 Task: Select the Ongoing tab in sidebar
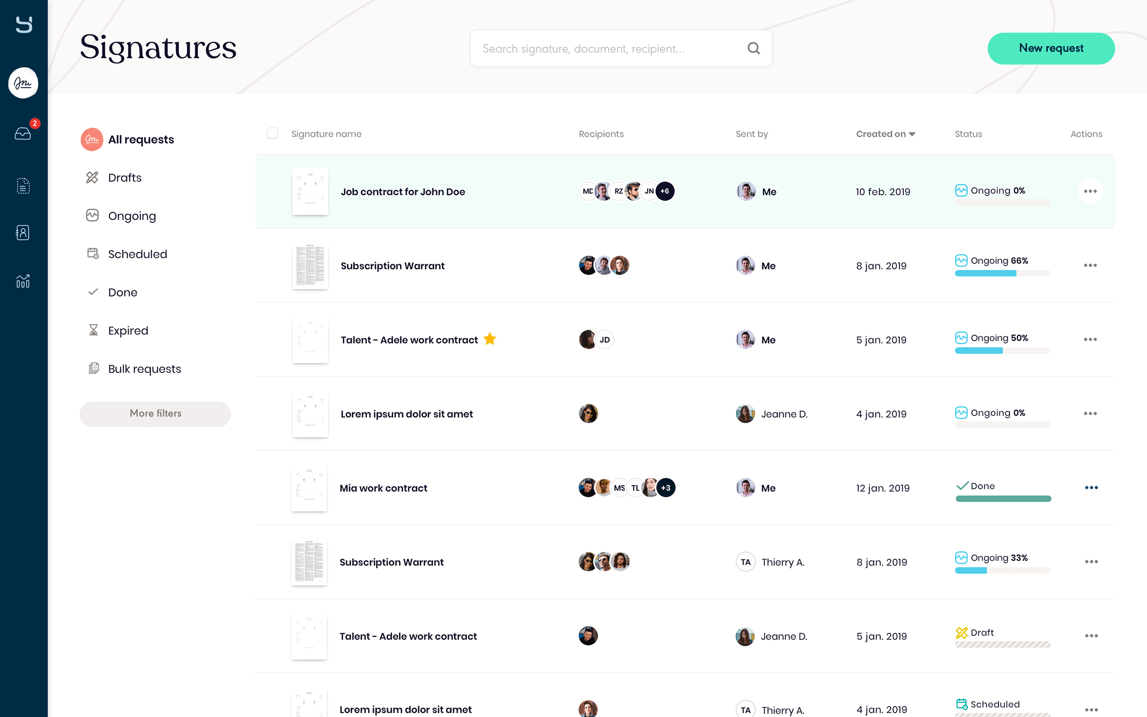coord(132,216)
